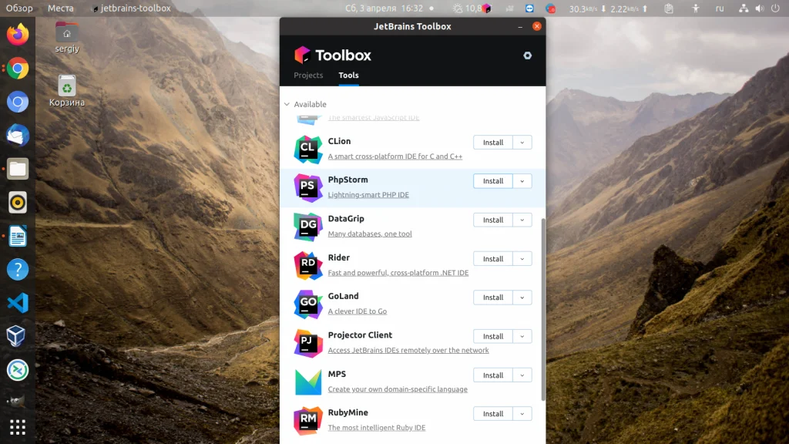Install MPS

tap(493, 375)
